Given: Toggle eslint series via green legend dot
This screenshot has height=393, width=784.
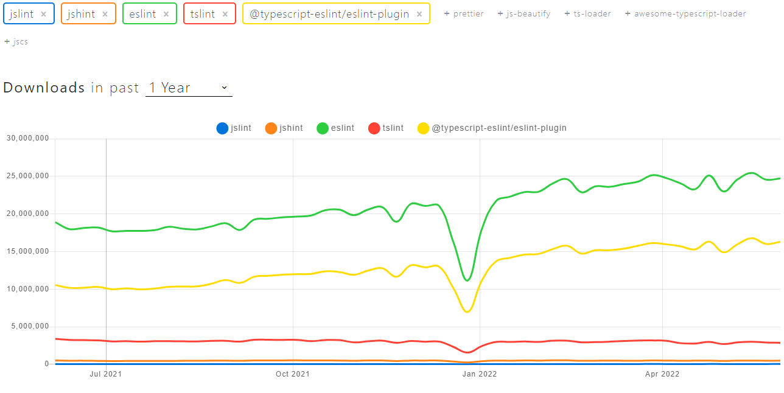Looking at the screenshot, I should [323, 128].
